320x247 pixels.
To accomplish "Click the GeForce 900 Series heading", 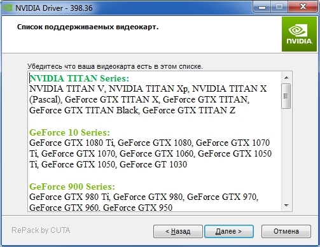I will [x=72, y=187].
